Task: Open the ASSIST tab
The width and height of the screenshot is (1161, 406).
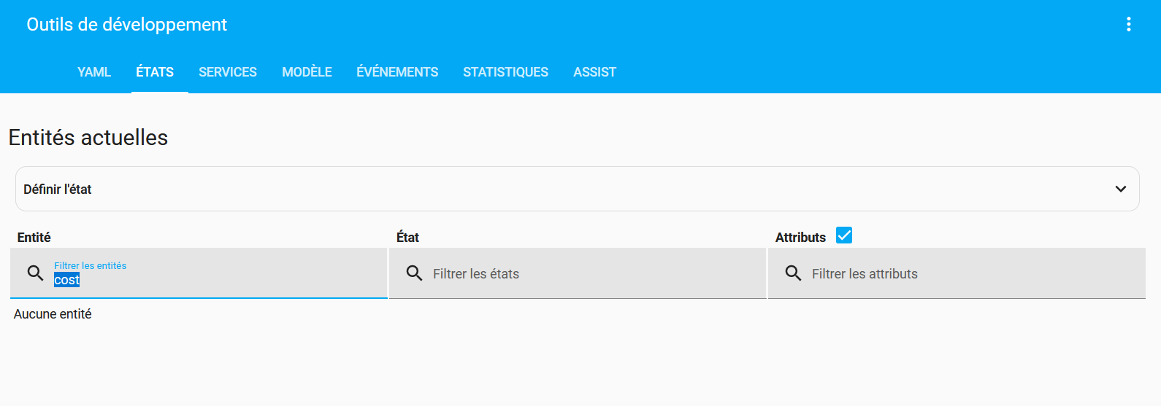Action: coord(594,72)
